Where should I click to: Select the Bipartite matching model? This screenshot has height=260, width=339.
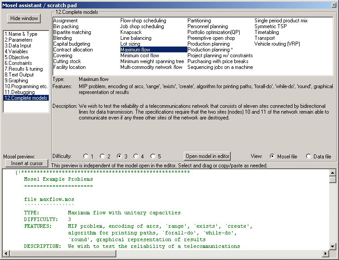72,32
